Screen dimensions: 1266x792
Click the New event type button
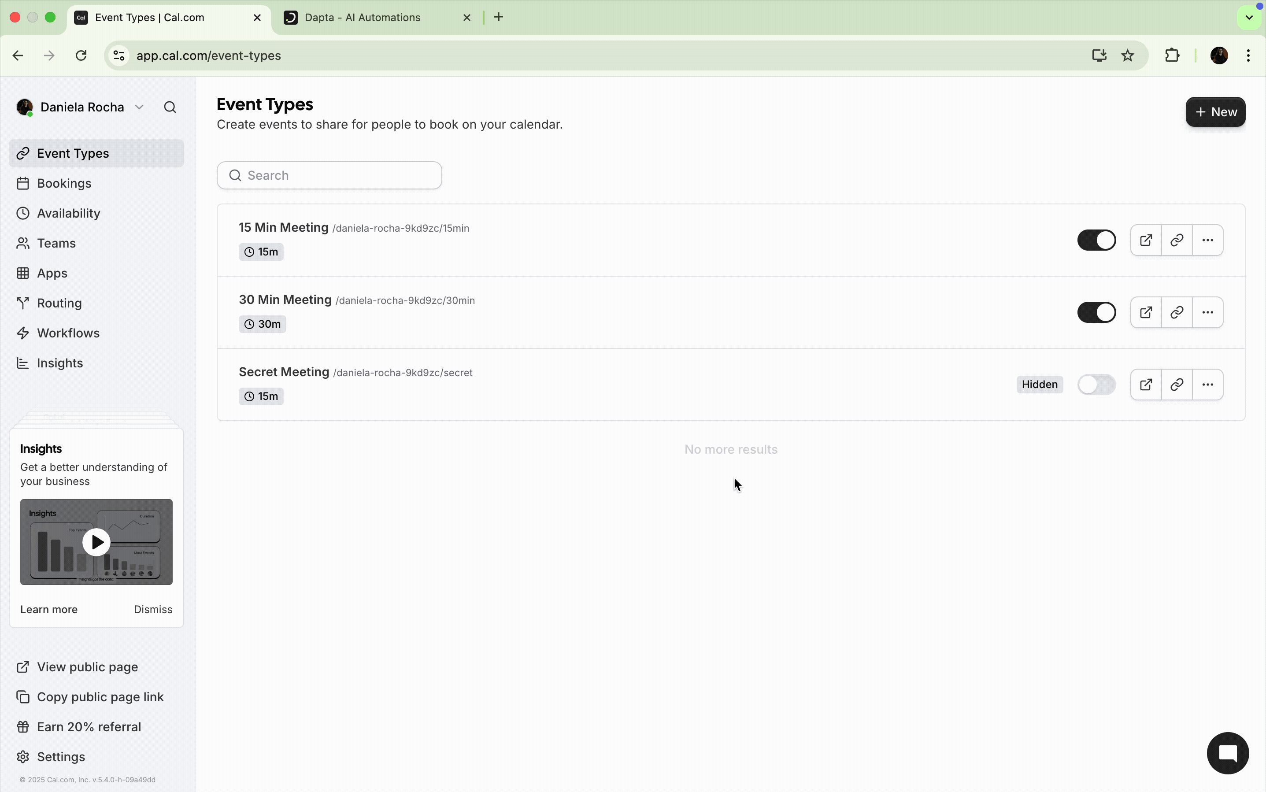(1214, 112)
